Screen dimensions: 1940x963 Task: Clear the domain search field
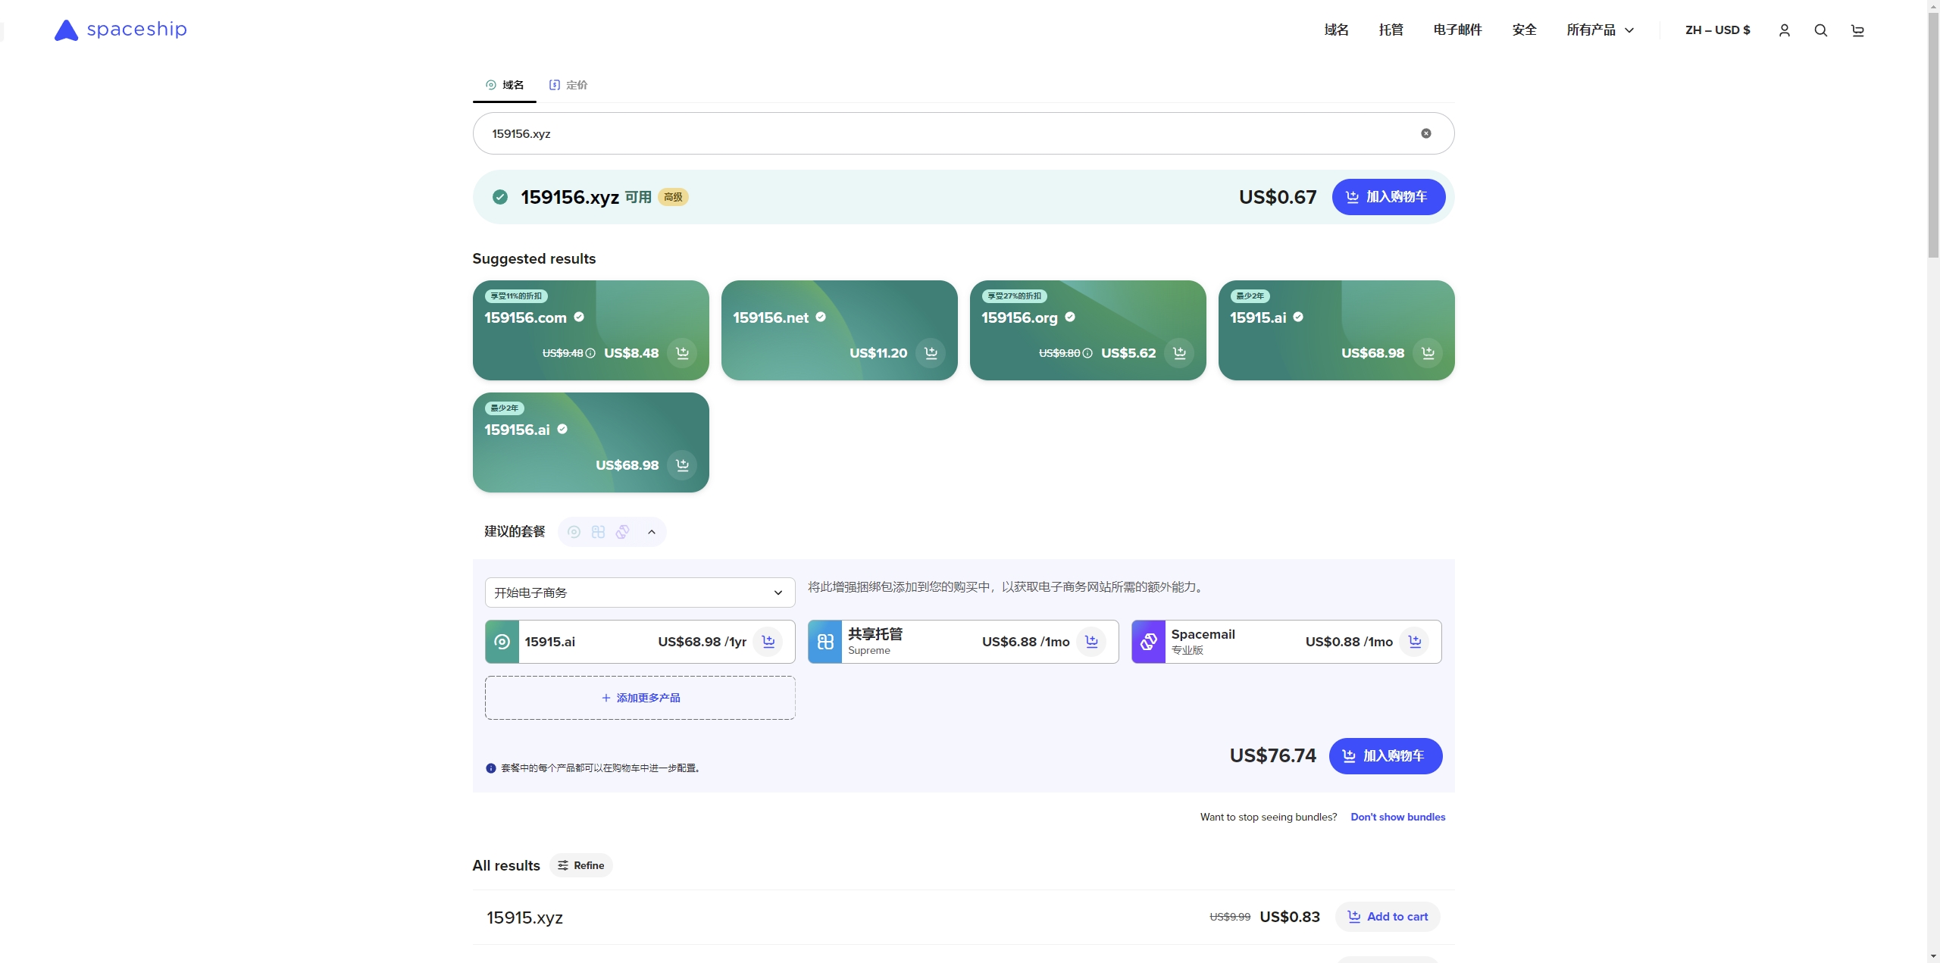(1426, 133)
